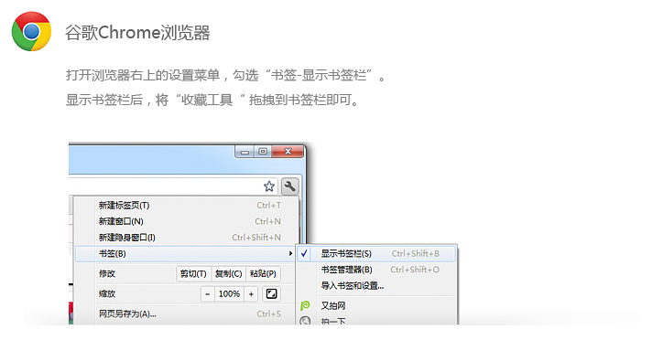Select 新建标签页(T) menu entry
The height and width of the screenshot is (340, 652).
[186, 205]
